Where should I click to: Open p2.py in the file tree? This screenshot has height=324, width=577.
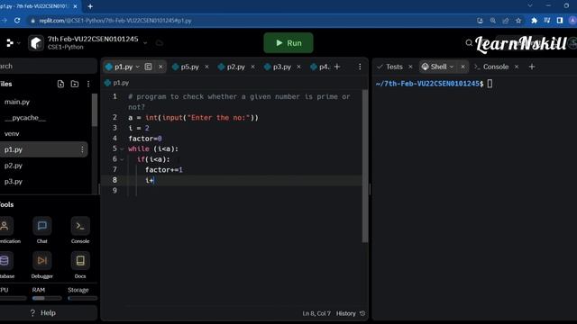click(14, 166)
